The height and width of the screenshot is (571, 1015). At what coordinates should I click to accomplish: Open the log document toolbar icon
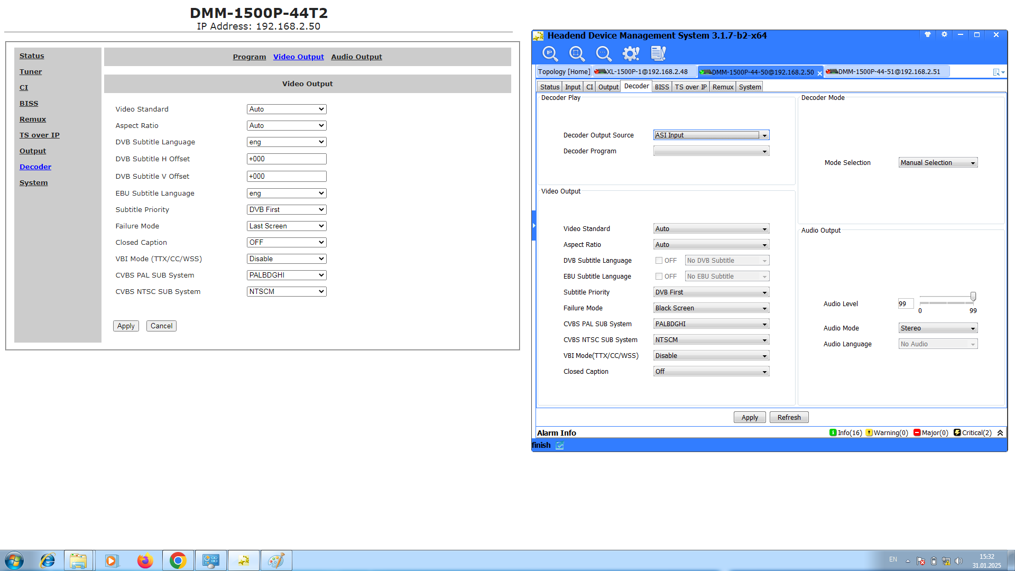[658, 53]
